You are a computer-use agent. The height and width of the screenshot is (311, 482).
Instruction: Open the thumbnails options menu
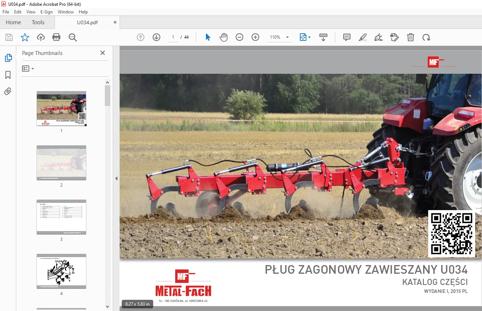pos(28,68)
